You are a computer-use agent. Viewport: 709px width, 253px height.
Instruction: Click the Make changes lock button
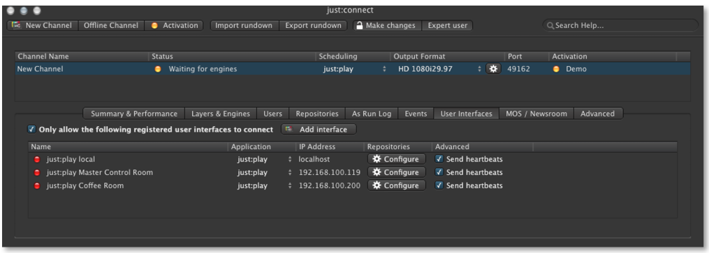click(x=387, y=26)
